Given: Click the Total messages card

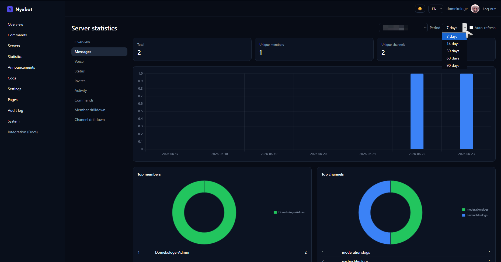Looking at the screenshot, I should (x=192, y=49).
